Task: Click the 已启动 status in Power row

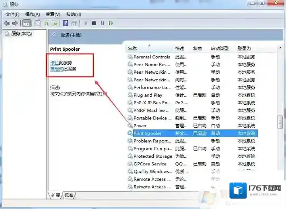Action: (x=200, y=126)
